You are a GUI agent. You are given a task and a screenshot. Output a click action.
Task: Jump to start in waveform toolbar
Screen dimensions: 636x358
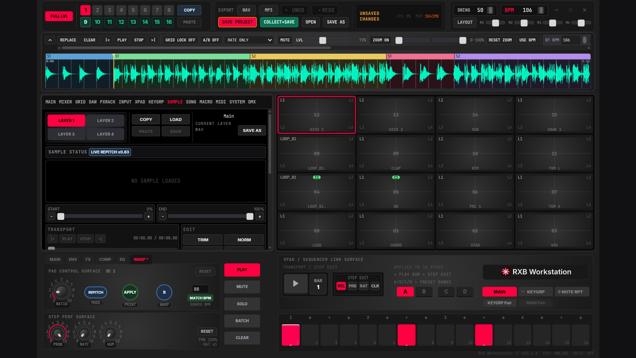point(107,40)
